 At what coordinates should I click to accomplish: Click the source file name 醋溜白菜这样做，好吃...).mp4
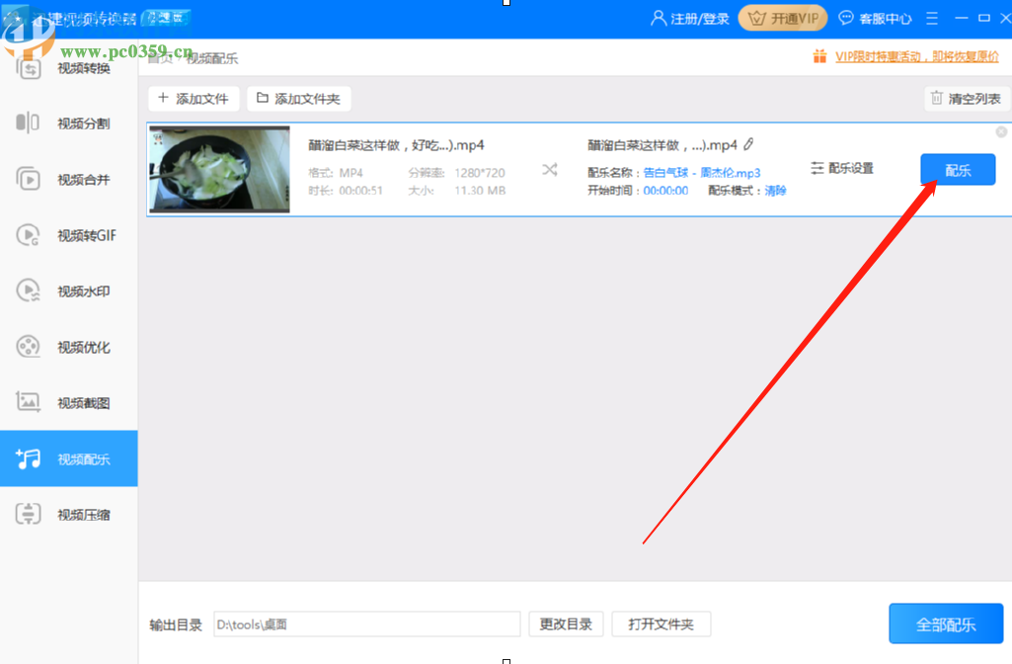tap(396, 145)
